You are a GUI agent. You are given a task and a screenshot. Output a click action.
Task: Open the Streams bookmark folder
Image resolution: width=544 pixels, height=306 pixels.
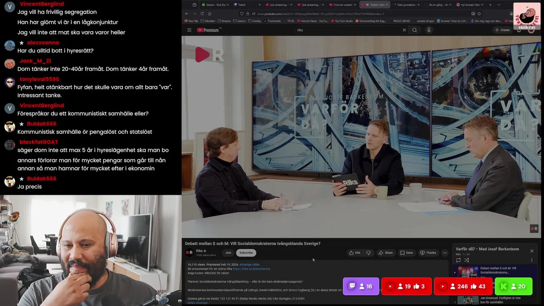click(224, 21)
